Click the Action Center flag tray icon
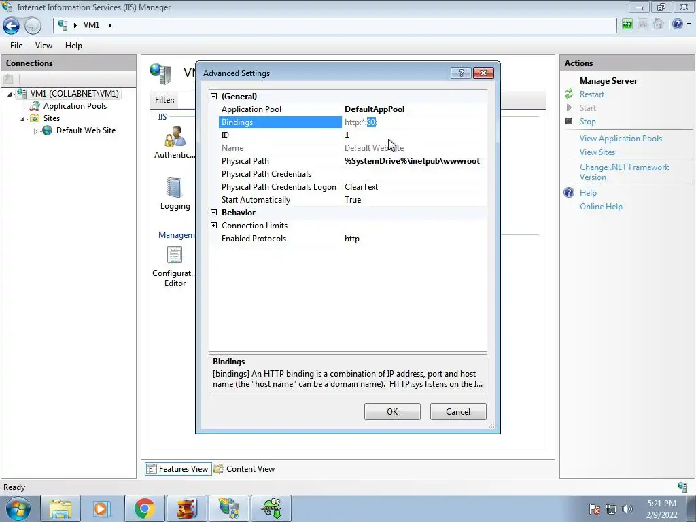Screen dimensions: 696x522 (594, 508)
